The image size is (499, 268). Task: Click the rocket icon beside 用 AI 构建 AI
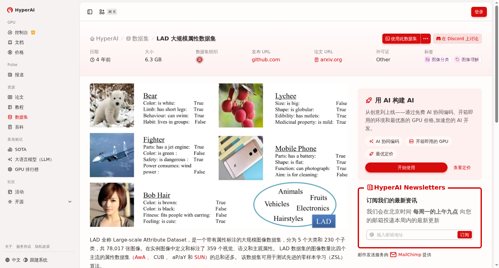pyautogui.click(x=369, y=100)
